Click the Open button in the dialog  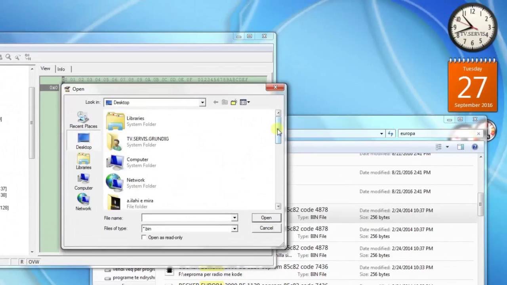[x=266, y=218]
